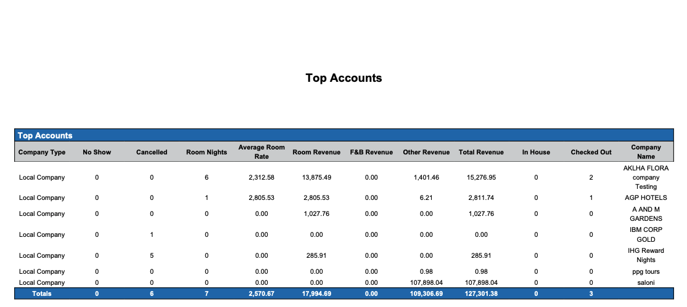Click the Total Revenue column header

(x=481, y=152)
